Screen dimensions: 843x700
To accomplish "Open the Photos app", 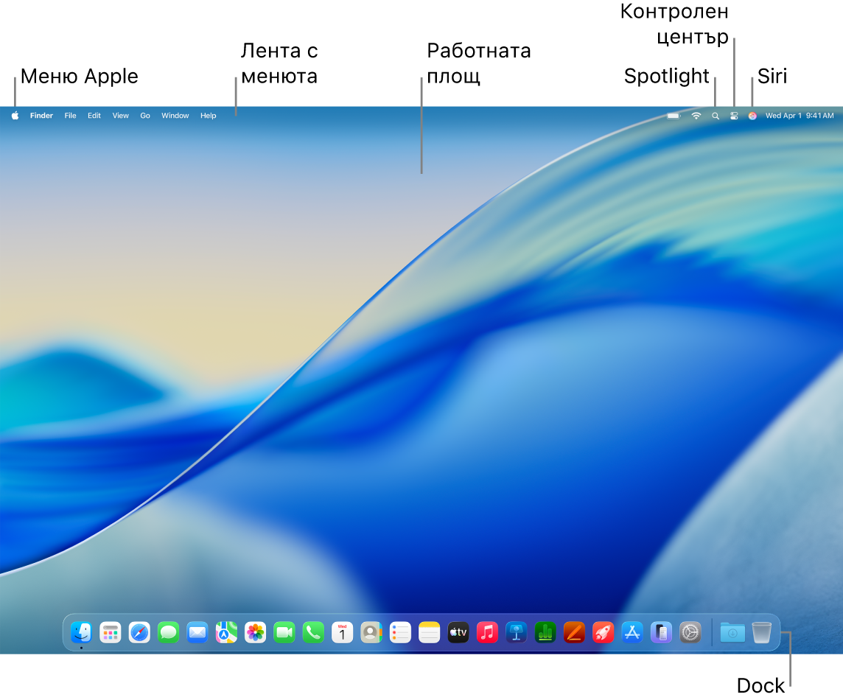I will (255, 632).
